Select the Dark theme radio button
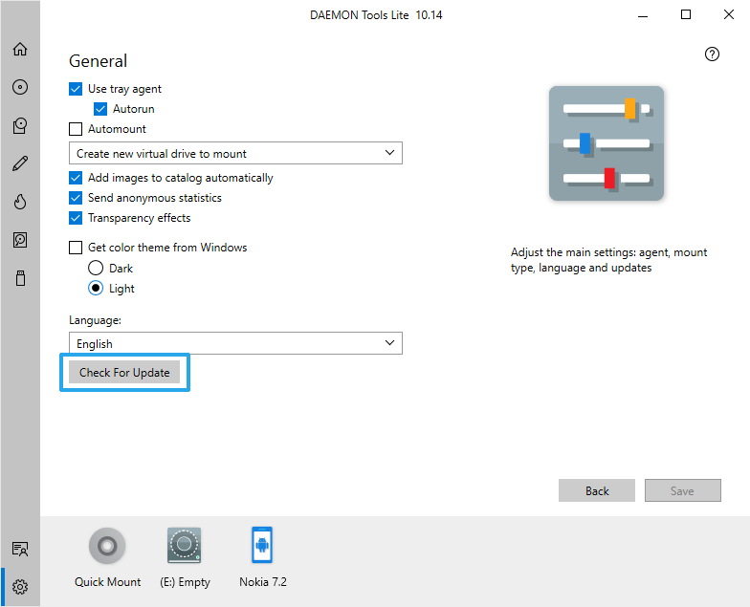Screen dimensions: 750x607 click(x=96, y=268)
